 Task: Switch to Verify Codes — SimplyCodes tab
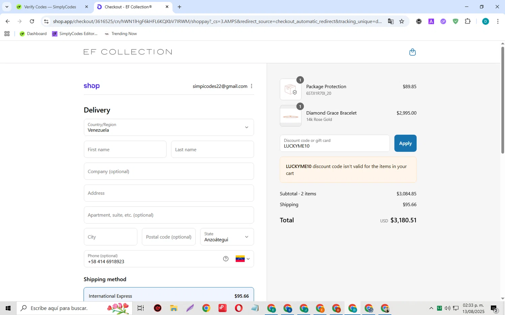tap(50, 7)
